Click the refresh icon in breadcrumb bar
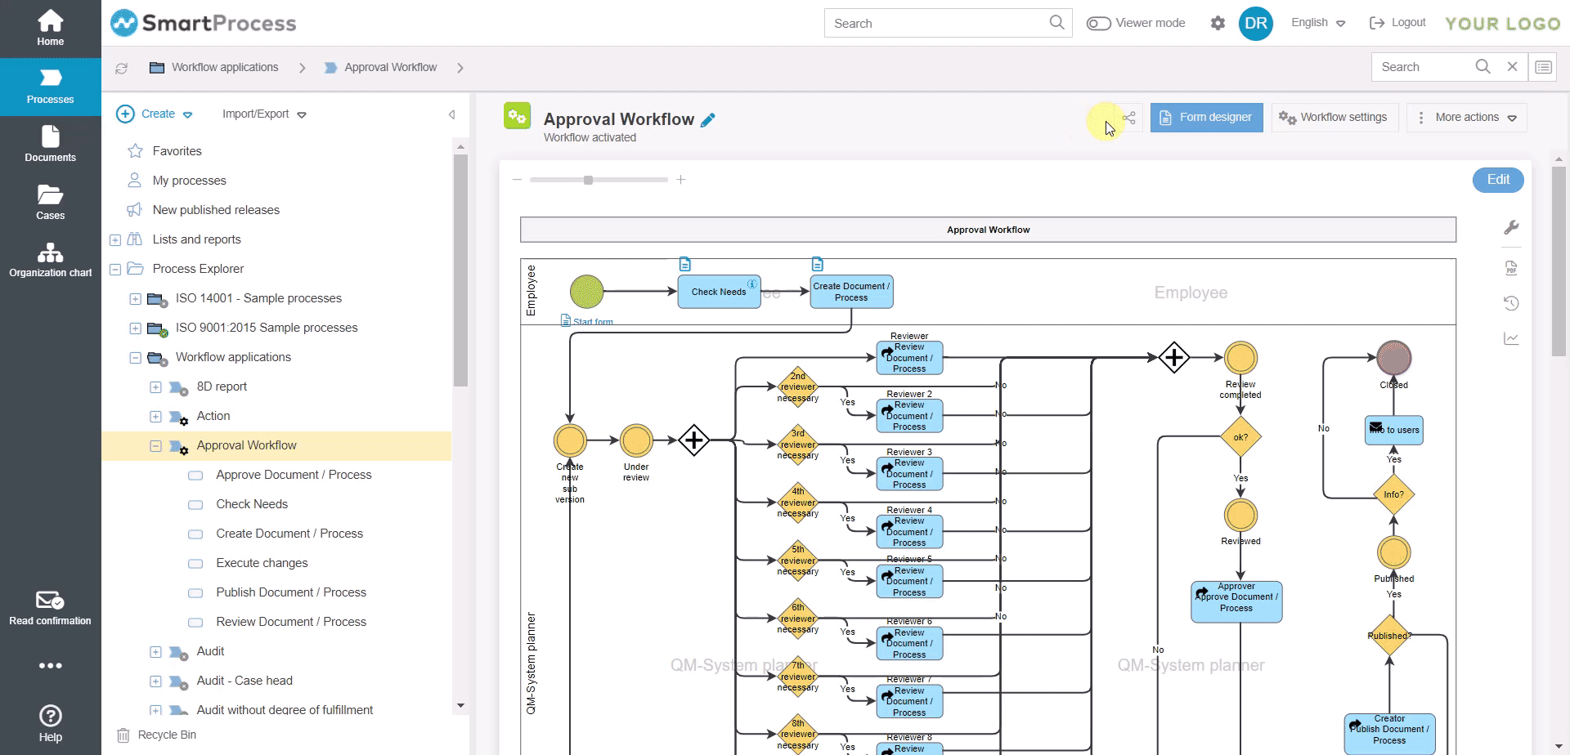Viewport: 1570px width, 755px height. coord(122,68)
